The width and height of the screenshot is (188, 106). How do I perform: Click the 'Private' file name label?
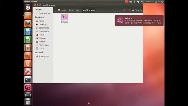coord(65,22)
